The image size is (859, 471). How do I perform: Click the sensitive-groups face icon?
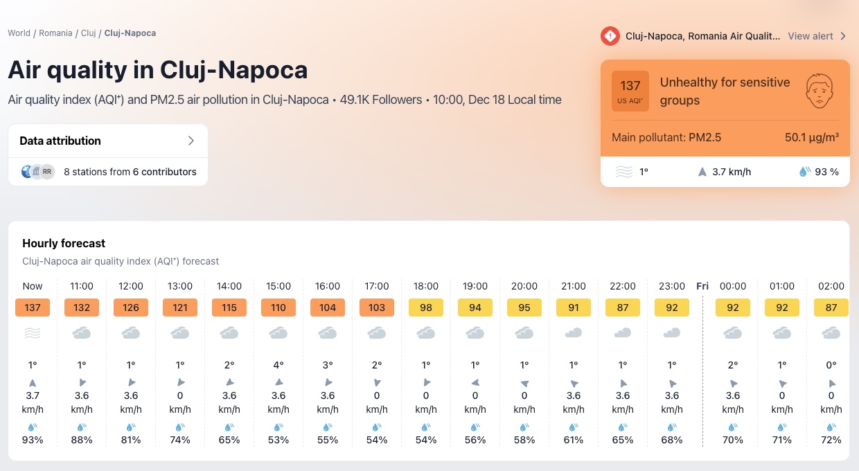[820, 91]
